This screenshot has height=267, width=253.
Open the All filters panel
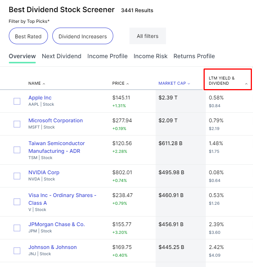coord(148,36)
